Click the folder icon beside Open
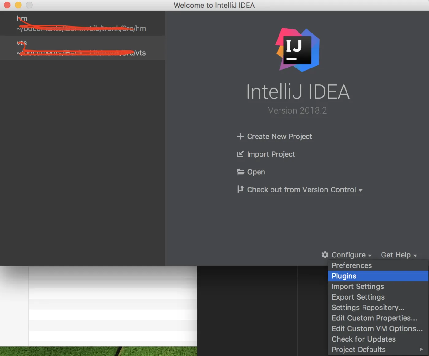 [241, 172]
